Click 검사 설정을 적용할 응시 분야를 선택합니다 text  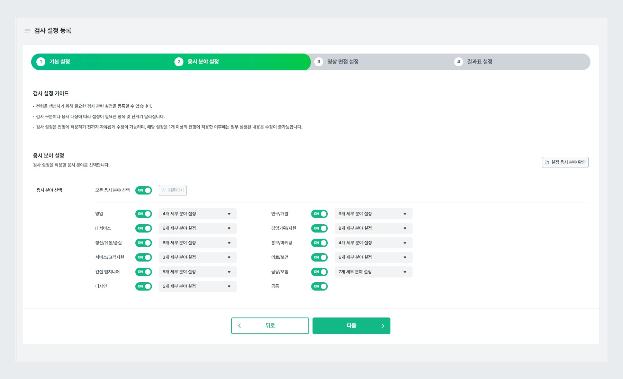(x=71, y=165)
